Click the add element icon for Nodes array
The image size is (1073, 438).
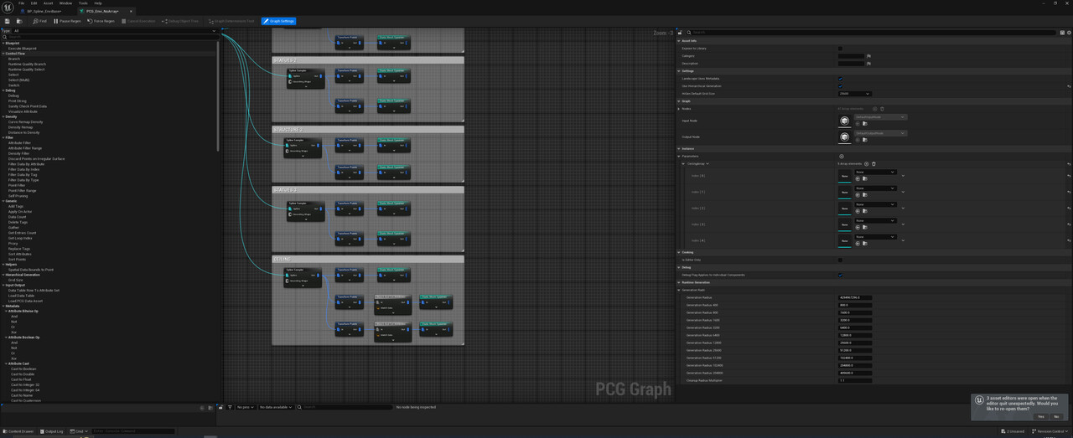[x=875, y=109]
